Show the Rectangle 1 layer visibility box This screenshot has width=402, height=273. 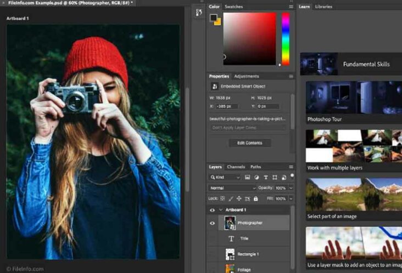[213, 254]
